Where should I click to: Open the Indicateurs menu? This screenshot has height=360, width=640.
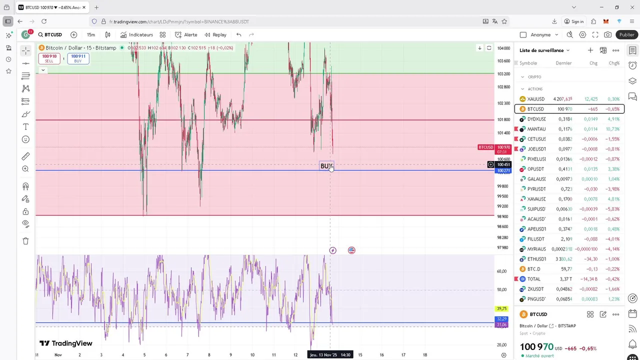tap(136, 34)
